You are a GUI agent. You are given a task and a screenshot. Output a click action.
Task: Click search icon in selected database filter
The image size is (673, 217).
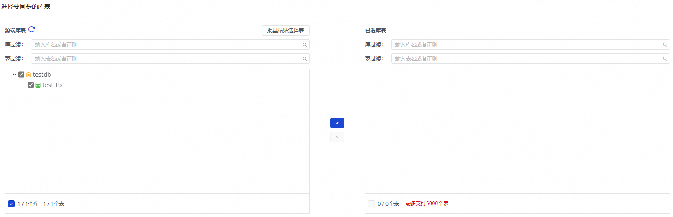tap(665, 44)
